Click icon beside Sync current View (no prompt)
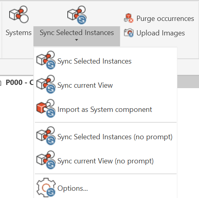Image resolution: width=199 pixels, height=198 pixels. [46, 160]
